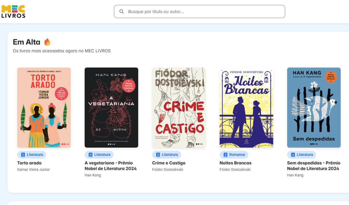Open the Sem despedidas book cover
Viewport: 349px width, 205px height.
click(314, 108)
